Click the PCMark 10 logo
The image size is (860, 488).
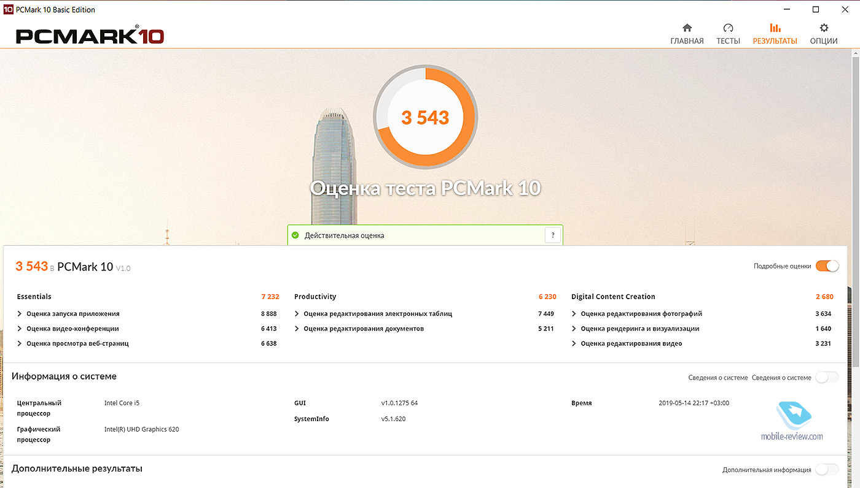click(90, 36)
